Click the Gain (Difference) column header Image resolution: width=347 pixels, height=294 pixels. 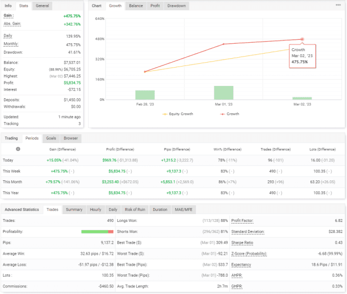pyautogui.click(x=63, y=149)
